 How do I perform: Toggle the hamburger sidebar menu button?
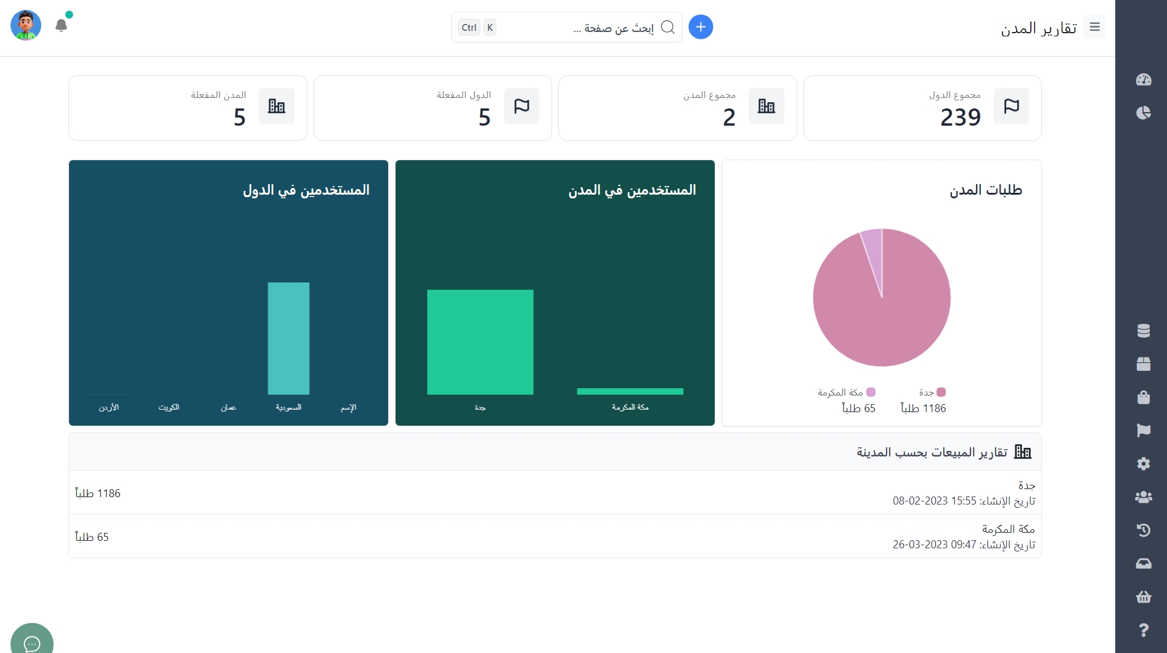coord(1094,27)
